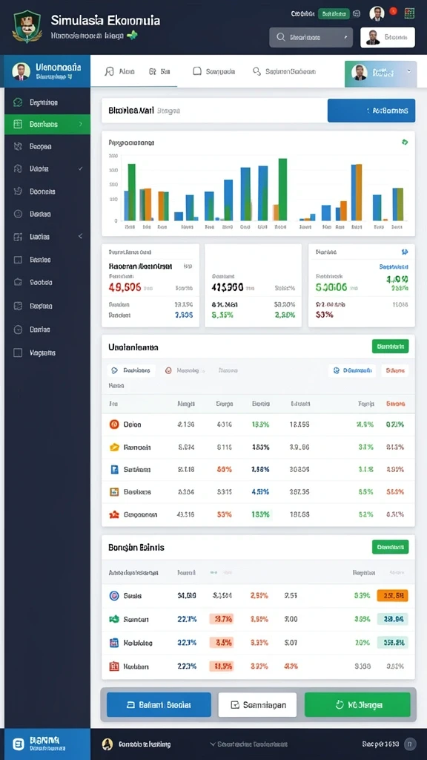
Task: Switch to the tab with the search icon
Action: 284,72
